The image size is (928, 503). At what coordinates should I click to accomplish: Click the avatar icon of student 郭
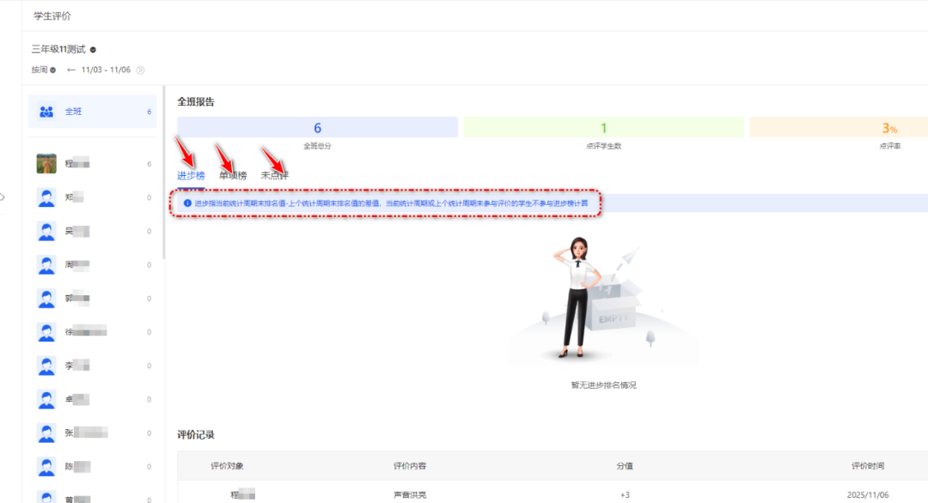[x=46, y=299]
